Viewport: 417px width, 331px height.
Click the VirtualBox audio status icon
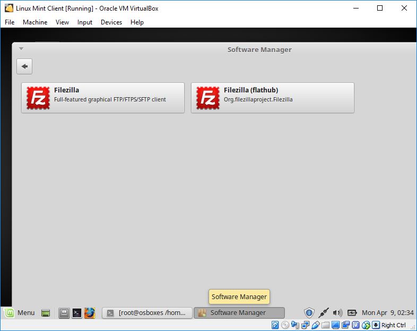[295, 325]
